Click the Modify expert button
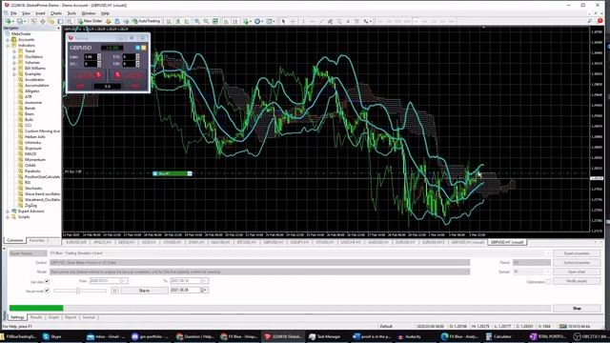Viewport: 610px width, 343px height. click(577, 281)
